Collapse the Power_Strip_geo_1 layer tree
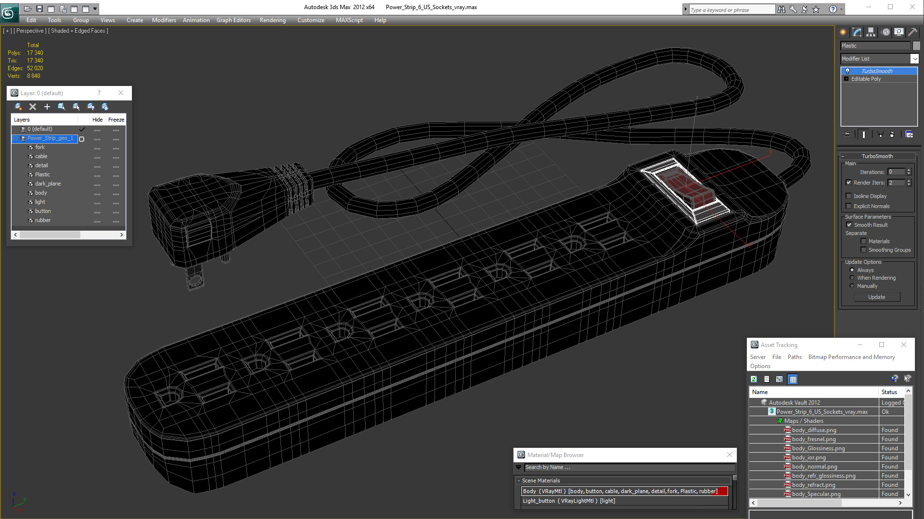Viewport: 924px width, 519px height. (15, 138)
